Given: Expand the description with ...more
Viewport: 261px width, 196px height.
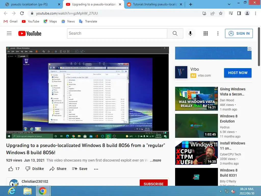Looking at the screenshot, I should tap(155, 160).
